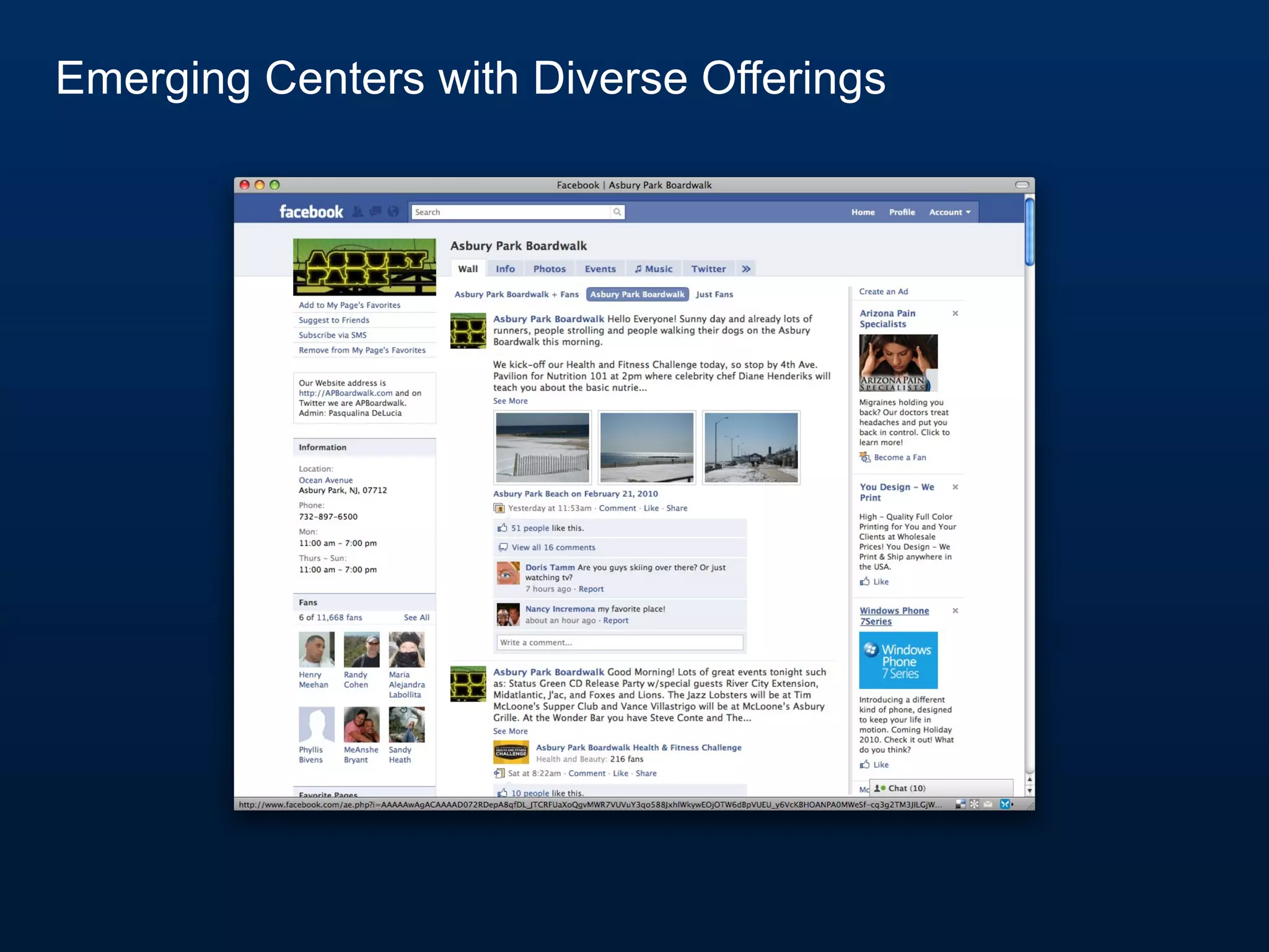Open beach fence photo thumbnail
Image resolution: width=1269 pixels, height=952 pixels.
coord(543,447)
